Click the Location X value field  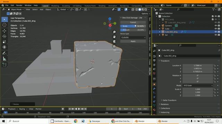tap(198, 65)
